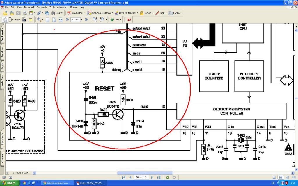
Task: Click the zoom out minus button
Action: tap(67, 19)
